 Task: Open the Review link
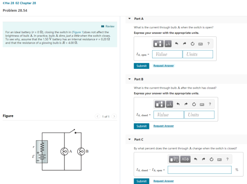pos(108,26)
